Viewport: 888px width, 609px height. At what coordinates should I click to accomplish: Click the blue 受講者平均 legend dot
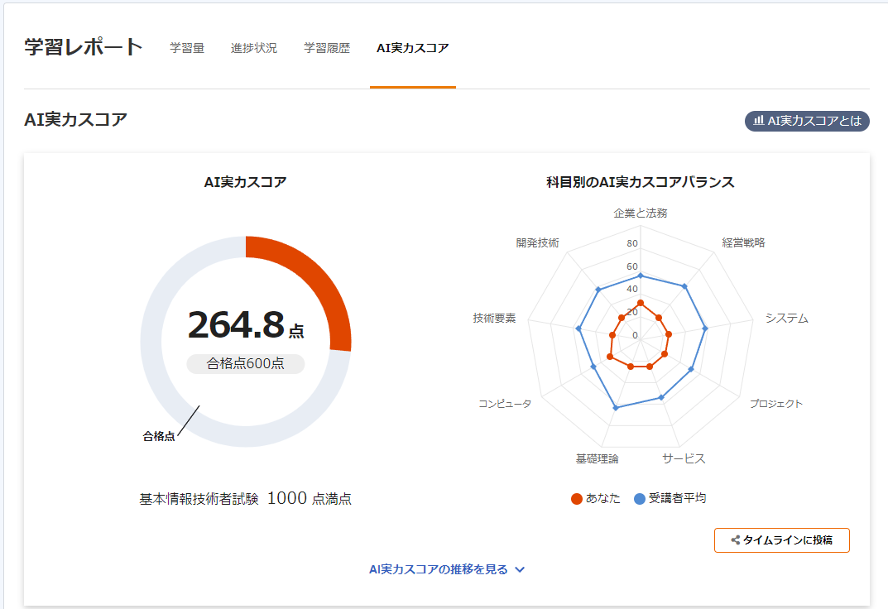pos(639,499)
